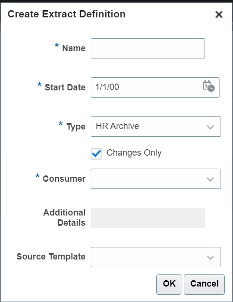The image size is (233, 302).
Task: Click the Changes Only label text
Action: point(134,153)
